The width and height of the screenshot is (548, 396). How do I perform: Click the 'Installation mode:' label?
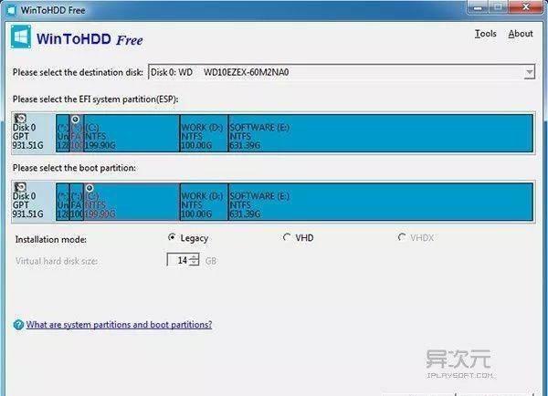coord(50,240)
